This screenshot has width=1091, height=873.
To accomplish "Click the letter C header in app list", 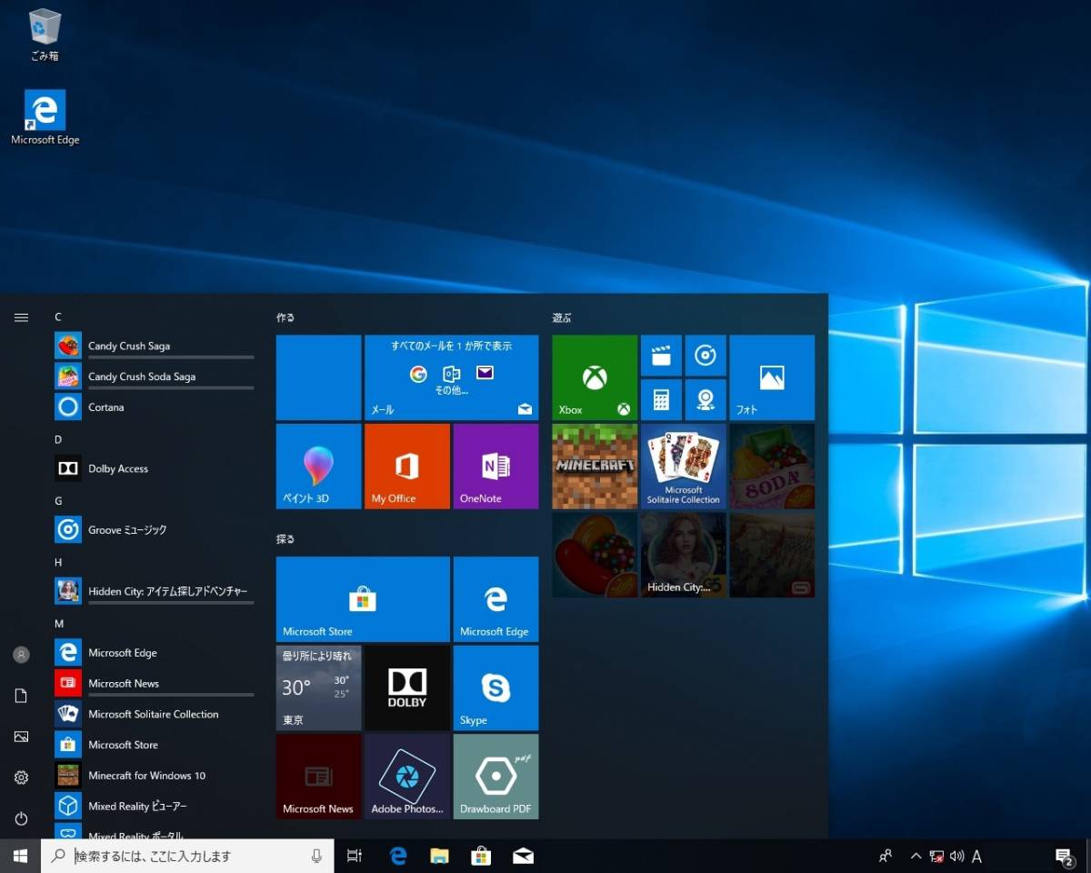I will click(58, 316).
